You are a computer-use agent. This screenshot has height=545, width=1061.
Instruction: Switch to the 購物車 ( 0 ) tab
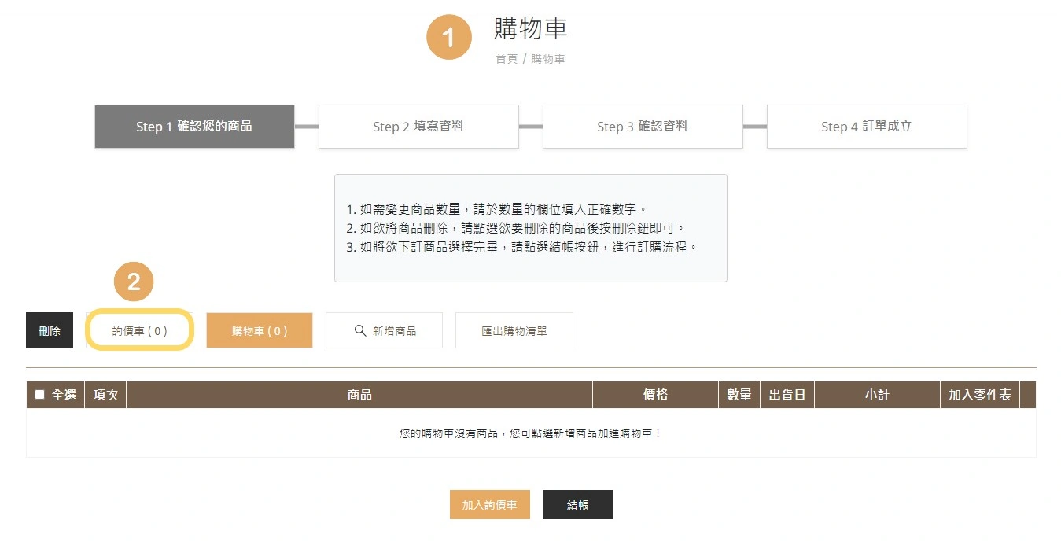(x=260, y=330)
